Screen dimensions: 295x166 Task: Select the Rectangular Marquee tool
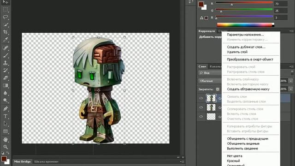(x=5, y=9)
